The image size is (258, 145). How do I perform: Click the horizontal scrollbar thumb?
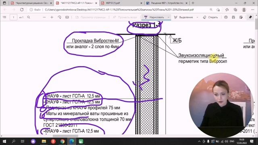click(65, 136)
